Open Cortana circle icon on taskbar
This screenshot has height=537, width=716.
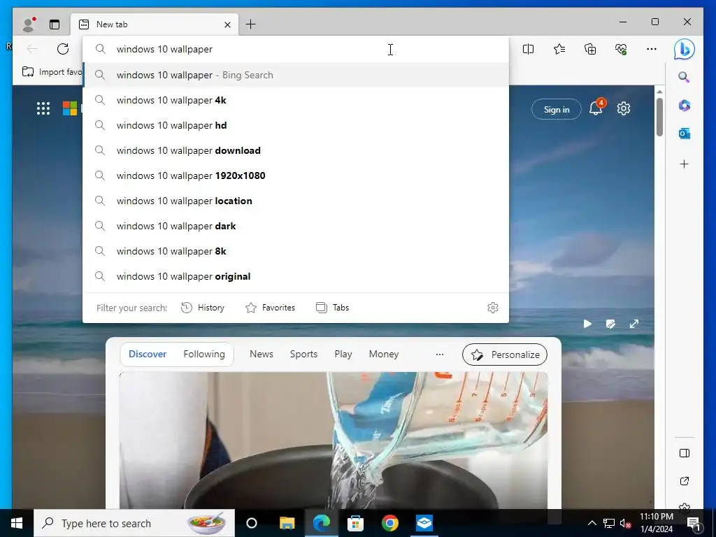pyautogui.click(x=252, y=523)
